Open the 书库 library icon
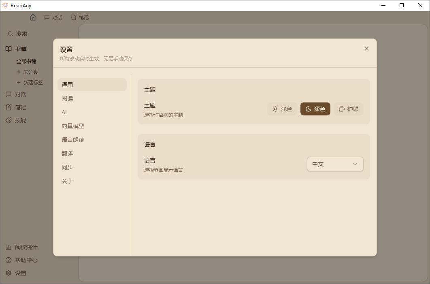 point(9,49)
